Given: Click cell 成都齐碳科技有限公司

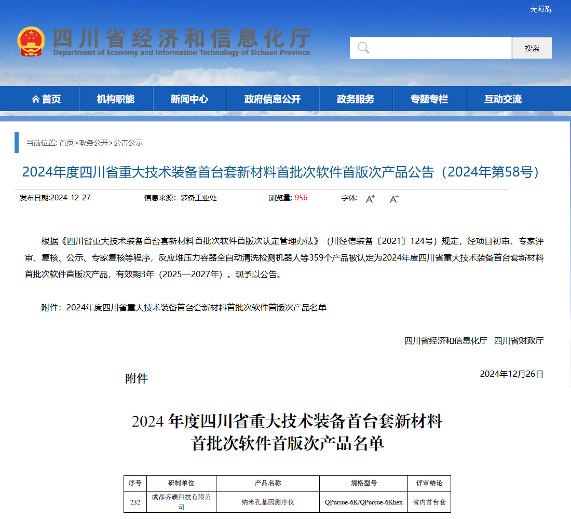Looking at the screenshot, I should (x=181, y=502).
